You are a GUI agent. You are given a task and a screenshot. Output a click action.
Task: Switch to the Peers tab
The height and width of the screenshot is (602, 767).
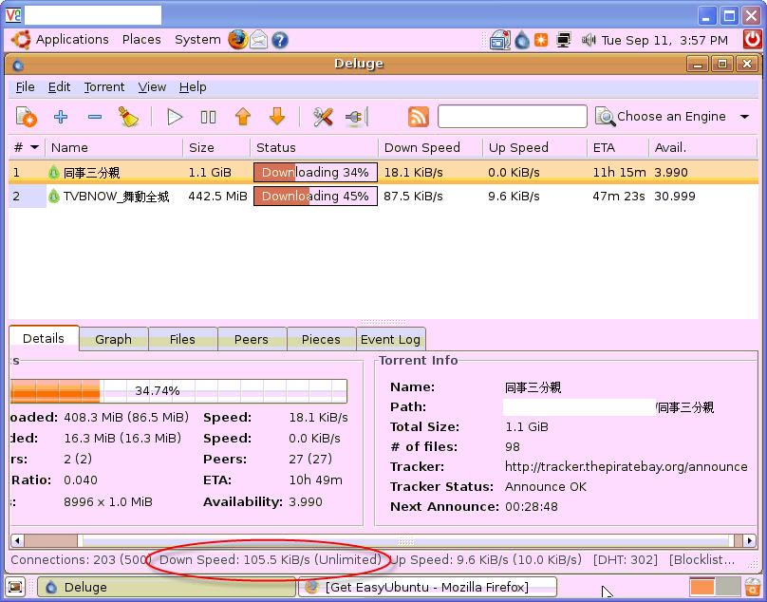tap(252, 339)
